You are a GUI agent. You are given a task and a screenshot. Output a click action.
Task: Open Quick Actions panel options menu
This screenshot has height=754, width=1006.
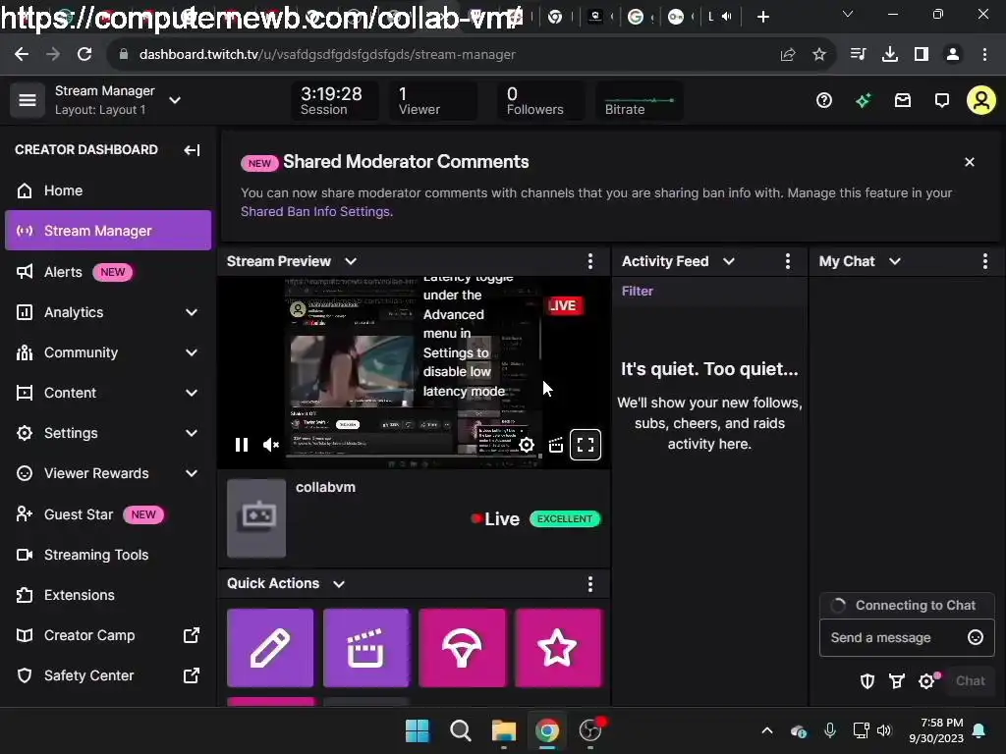(590, 583)
